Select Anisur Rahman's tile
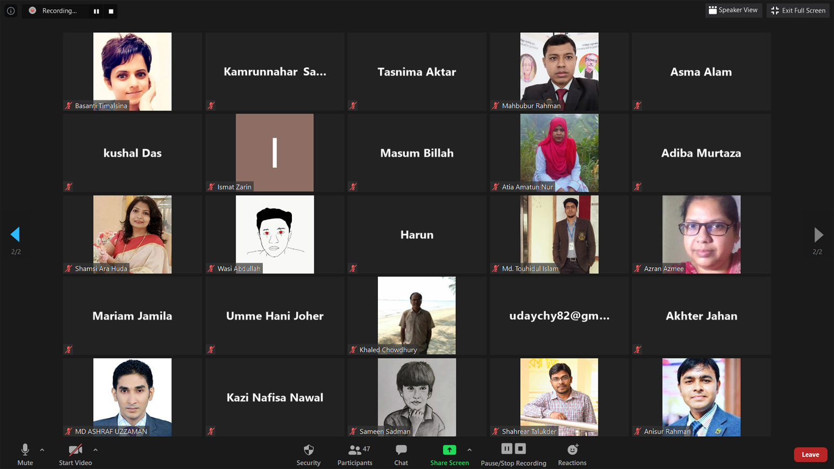The height and width of the screenshot is (469, 834). click(x=702, y=397)
